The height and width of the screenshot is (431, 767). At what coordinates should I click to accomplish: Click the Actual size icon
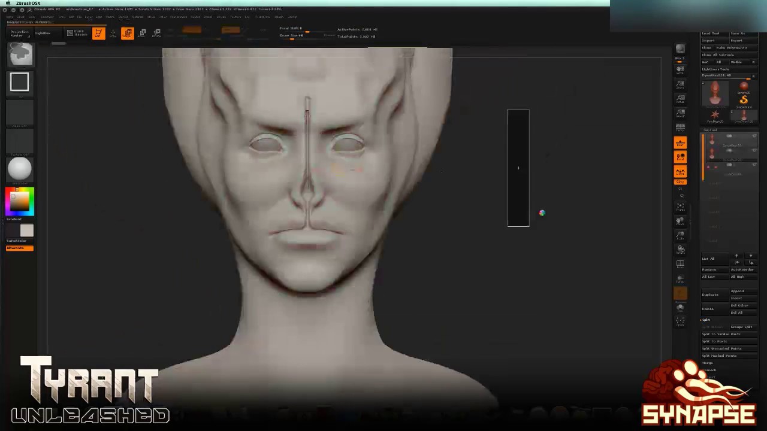coord(680,99)
